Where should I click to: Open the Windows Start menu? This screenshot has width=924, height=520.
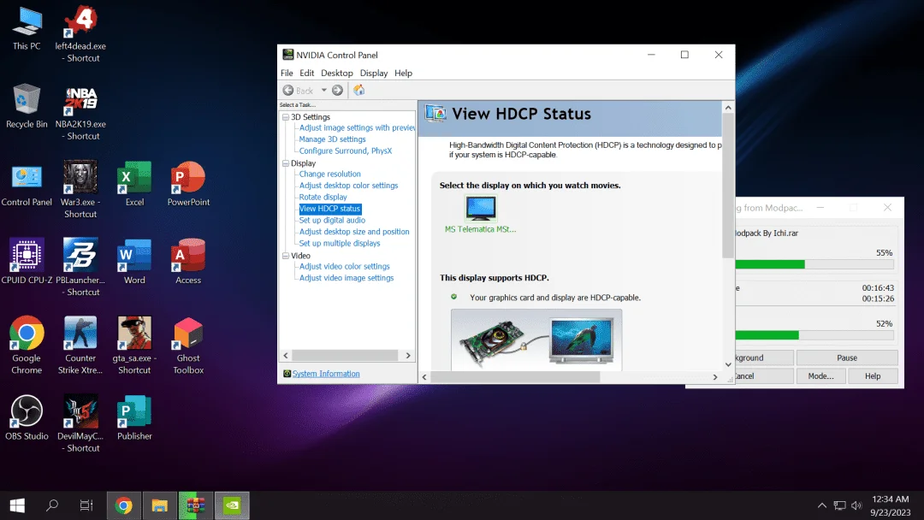tap(17, 505)
